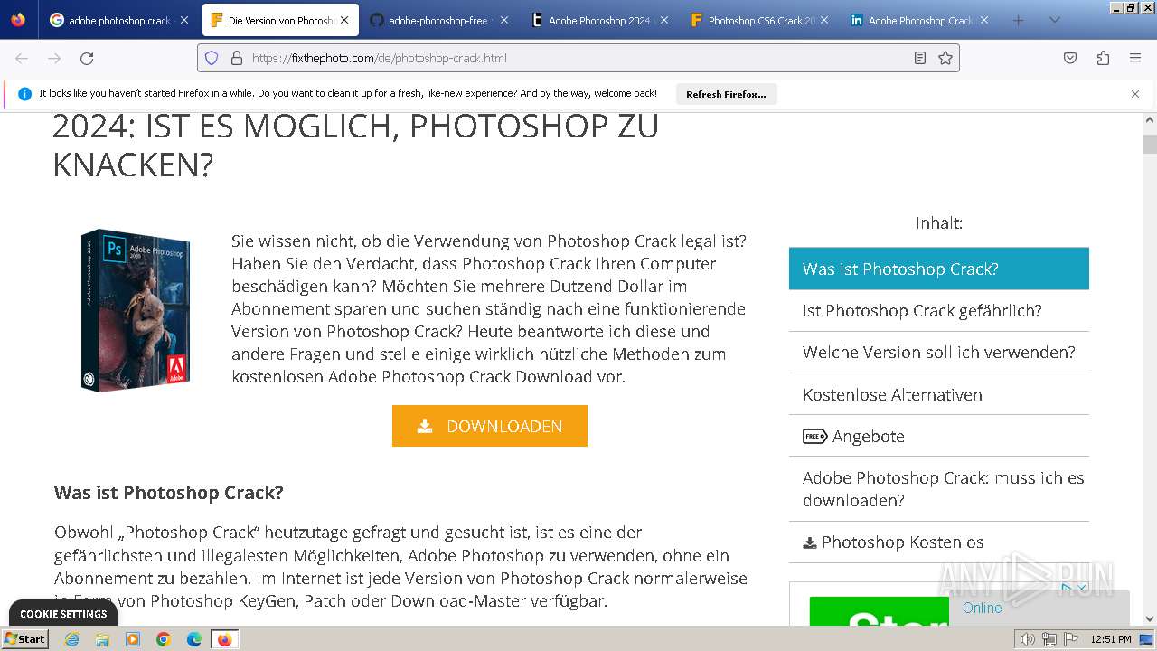Screen dimensions: 1157x651
Task: Close the advertisement with X icon
Action: pos(1082,588)
